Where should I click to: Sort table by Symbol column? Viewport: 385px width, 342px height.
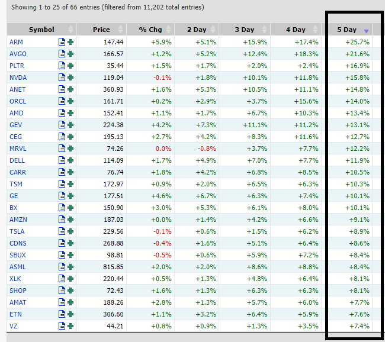pos(41,30)
